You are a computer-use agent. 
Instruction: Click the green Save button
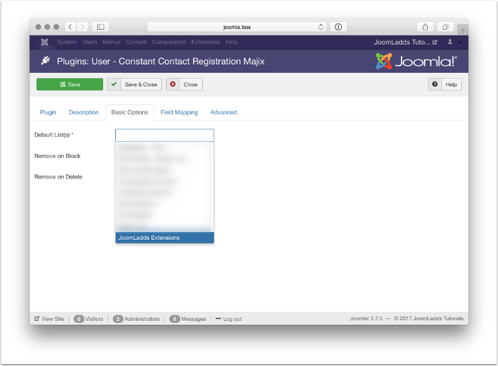(x=70, y=84)
